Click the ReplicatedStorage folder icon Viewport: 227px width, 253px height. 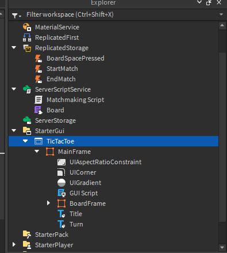[x=27, y=48]
